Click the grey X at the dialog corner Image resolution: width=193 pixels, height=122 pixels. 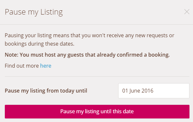[x=187, y=12]
